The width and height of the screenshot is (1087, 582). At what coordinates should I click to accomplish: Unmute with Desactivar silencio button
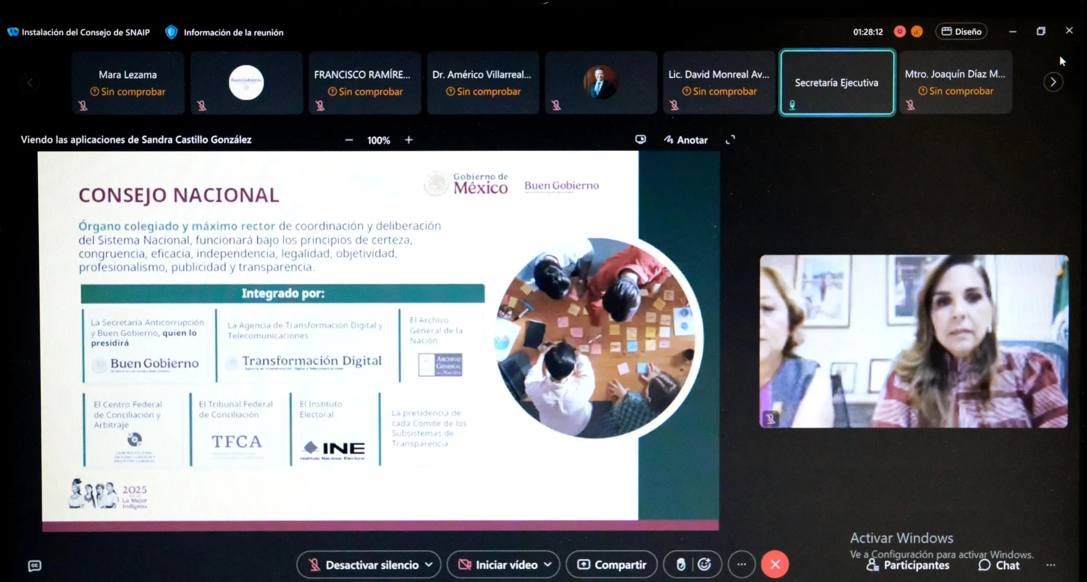click(x=364, y=565)
